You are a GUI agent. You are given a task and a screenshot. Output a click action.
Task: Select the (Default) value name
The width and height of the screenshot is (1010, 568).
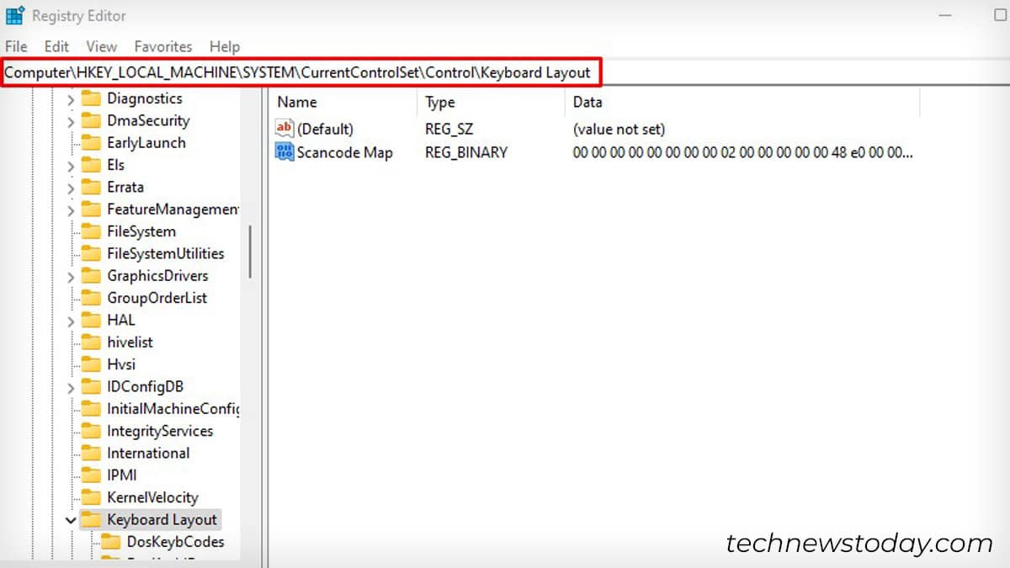click(x=325, y=130)
